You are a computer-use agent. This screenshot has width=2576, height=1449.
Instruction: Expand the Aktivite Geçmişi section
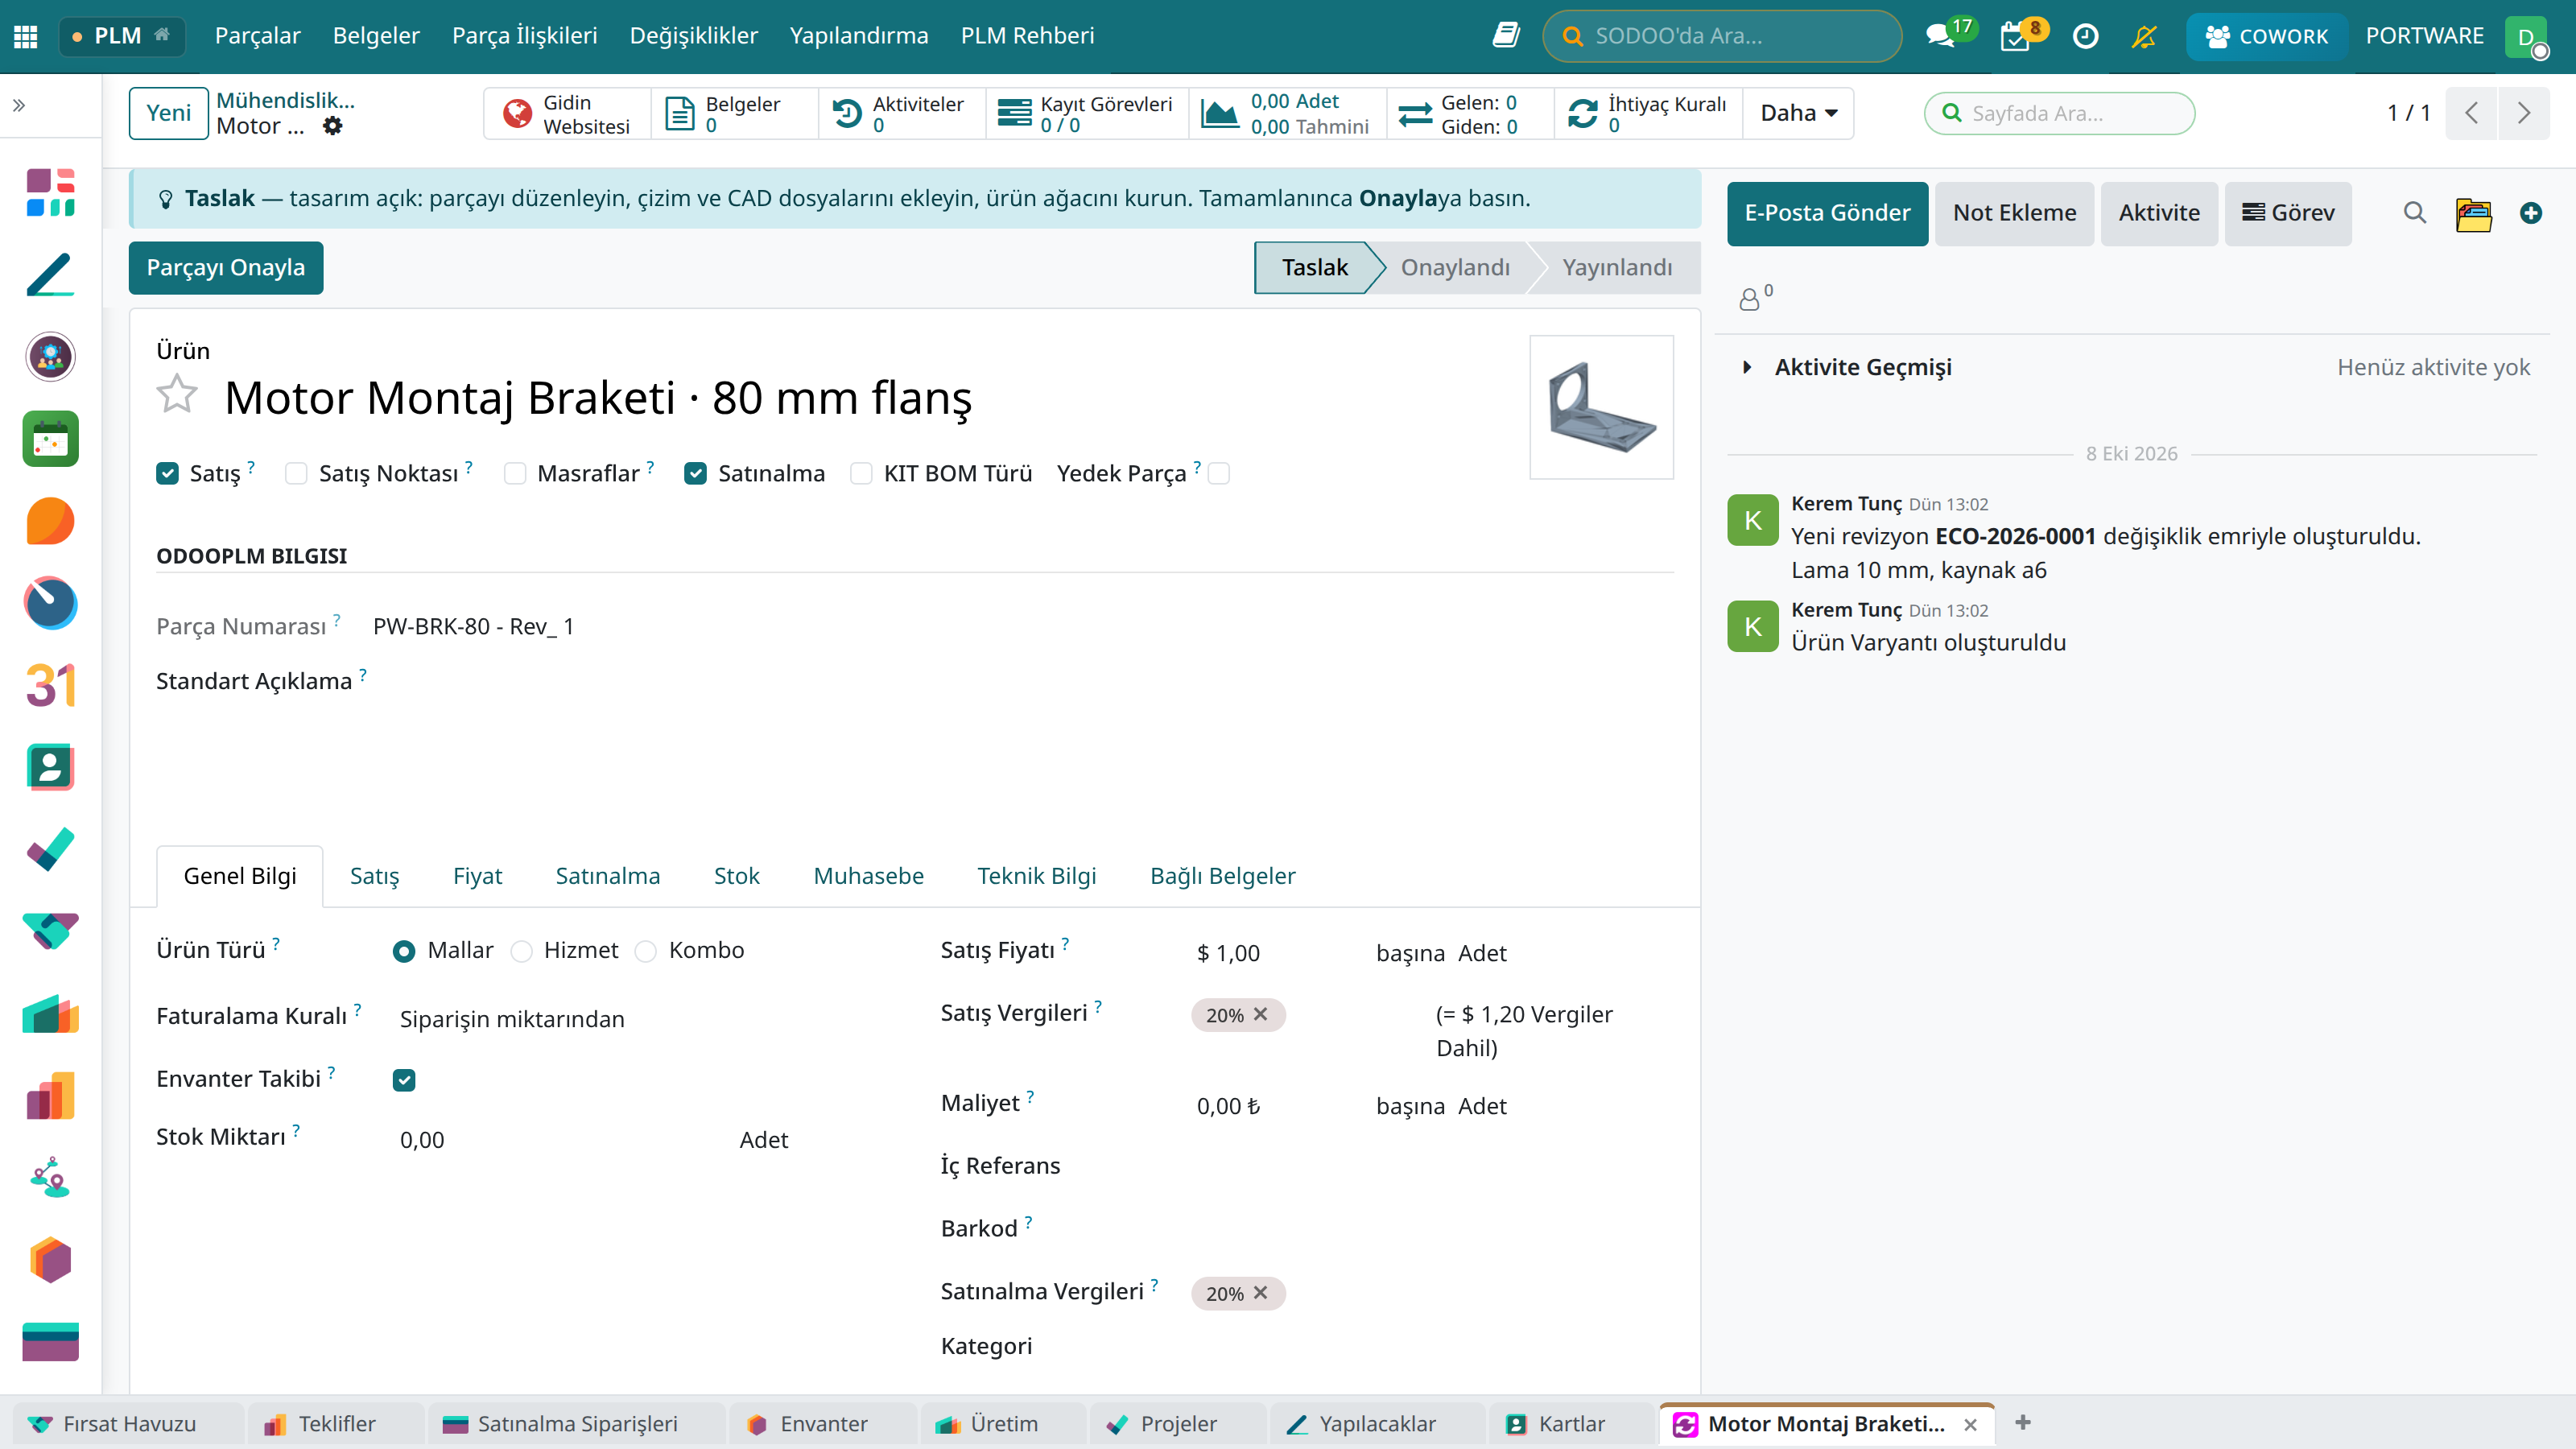(1862, 367)
